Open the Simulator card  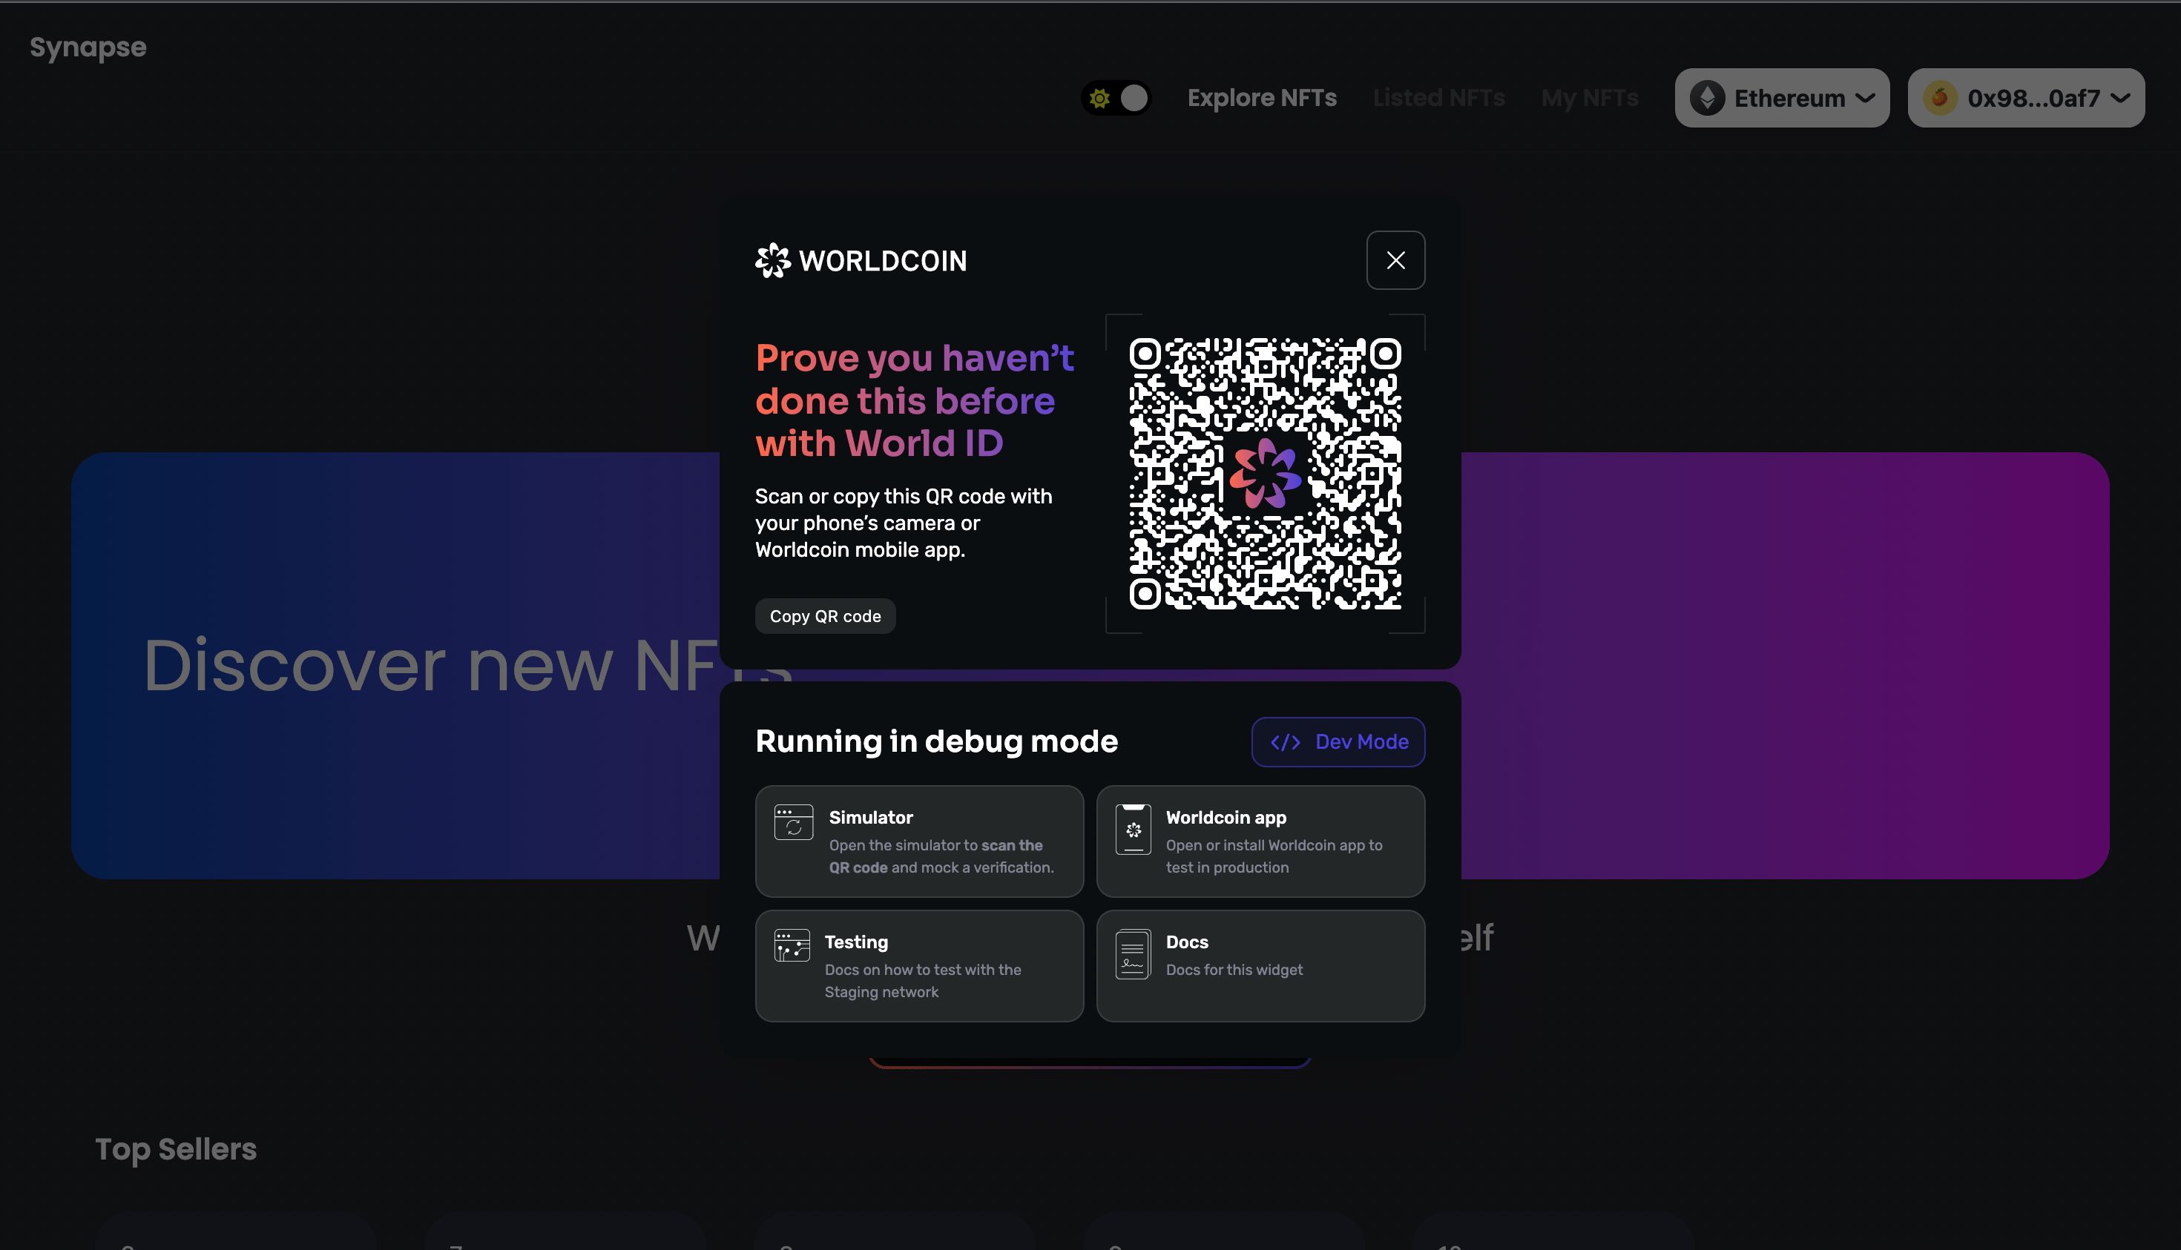[919, 841]
